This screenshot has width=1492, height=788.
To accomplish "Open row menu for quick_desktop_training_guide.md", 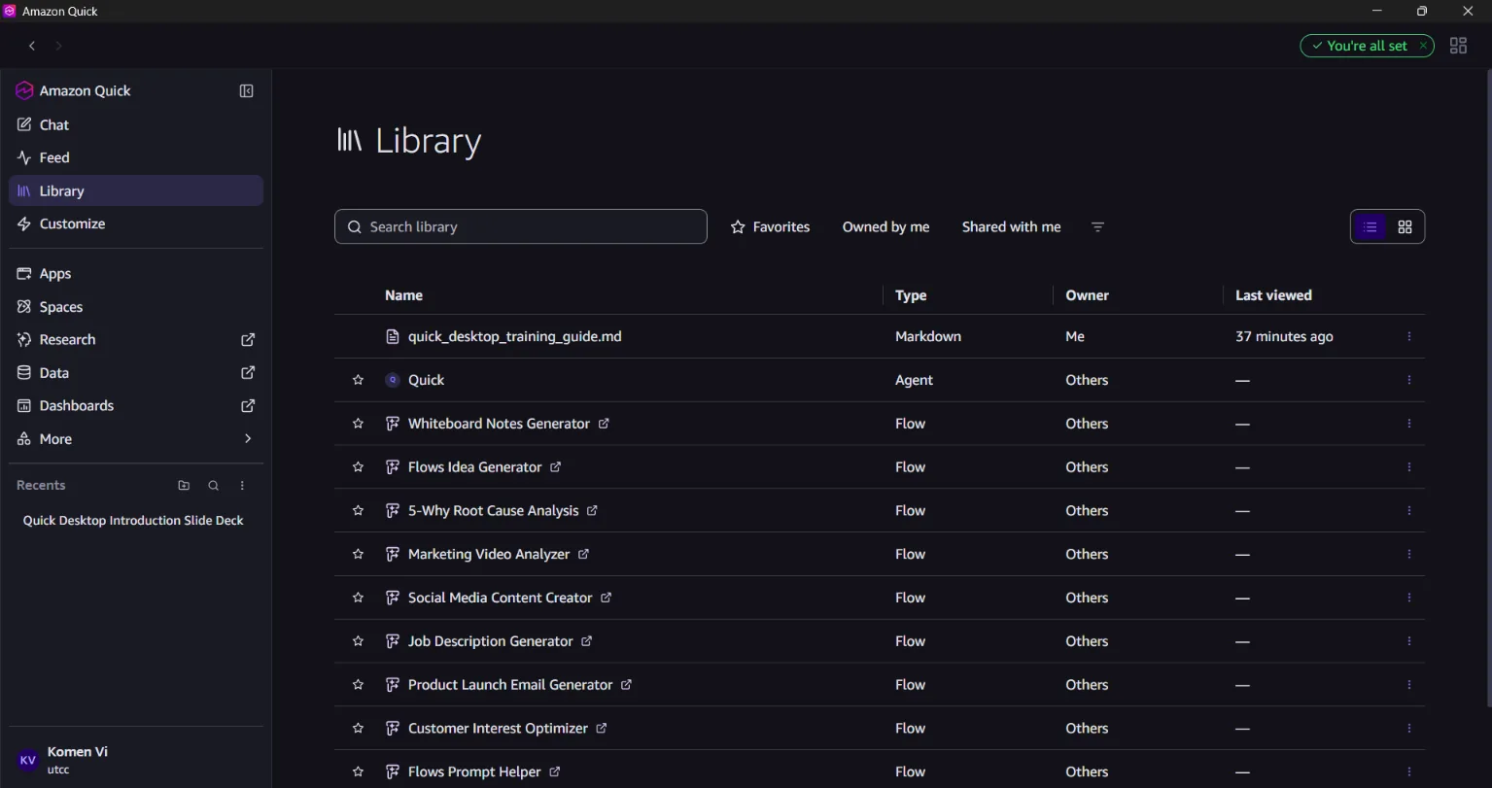I will (1409, 336).
